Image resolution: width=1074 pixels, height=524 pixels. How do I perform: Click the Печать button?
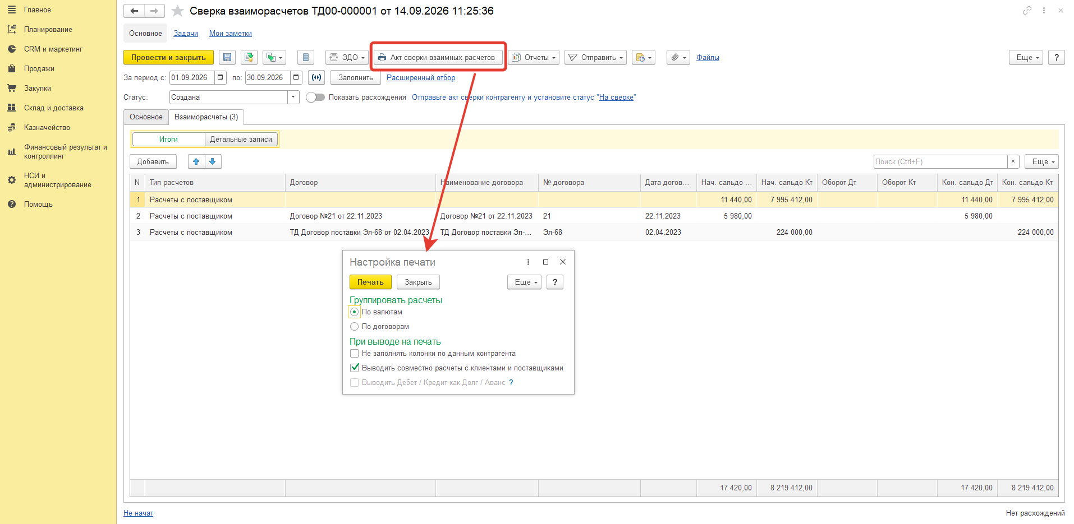click(370, 282)
